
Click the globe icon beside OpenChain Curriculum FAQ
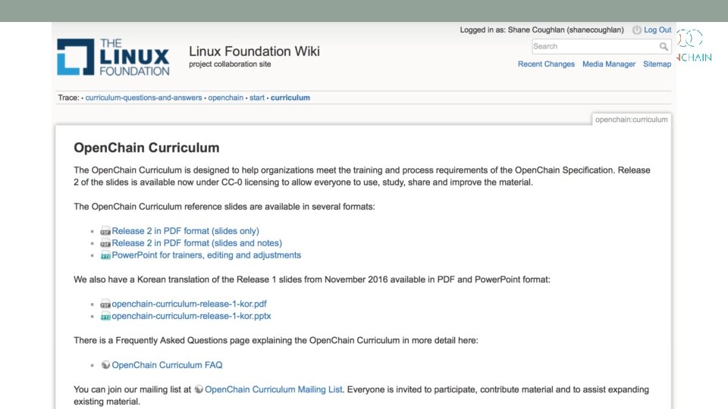point(106,365)
